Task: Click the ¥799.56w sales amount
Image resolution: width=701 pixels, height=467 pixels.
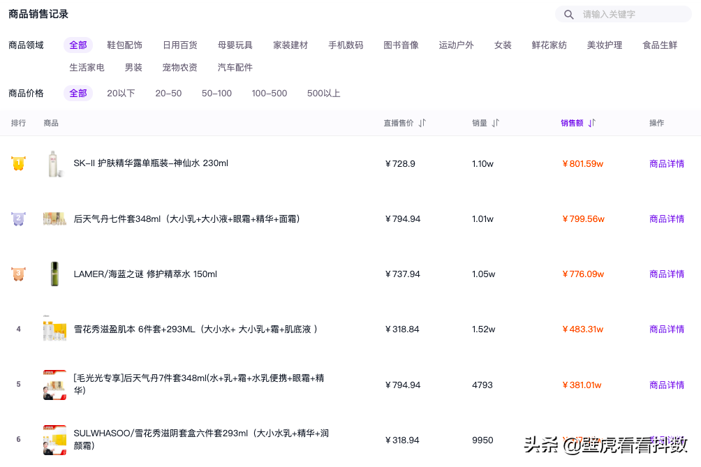Action: [x=584, y=219]
